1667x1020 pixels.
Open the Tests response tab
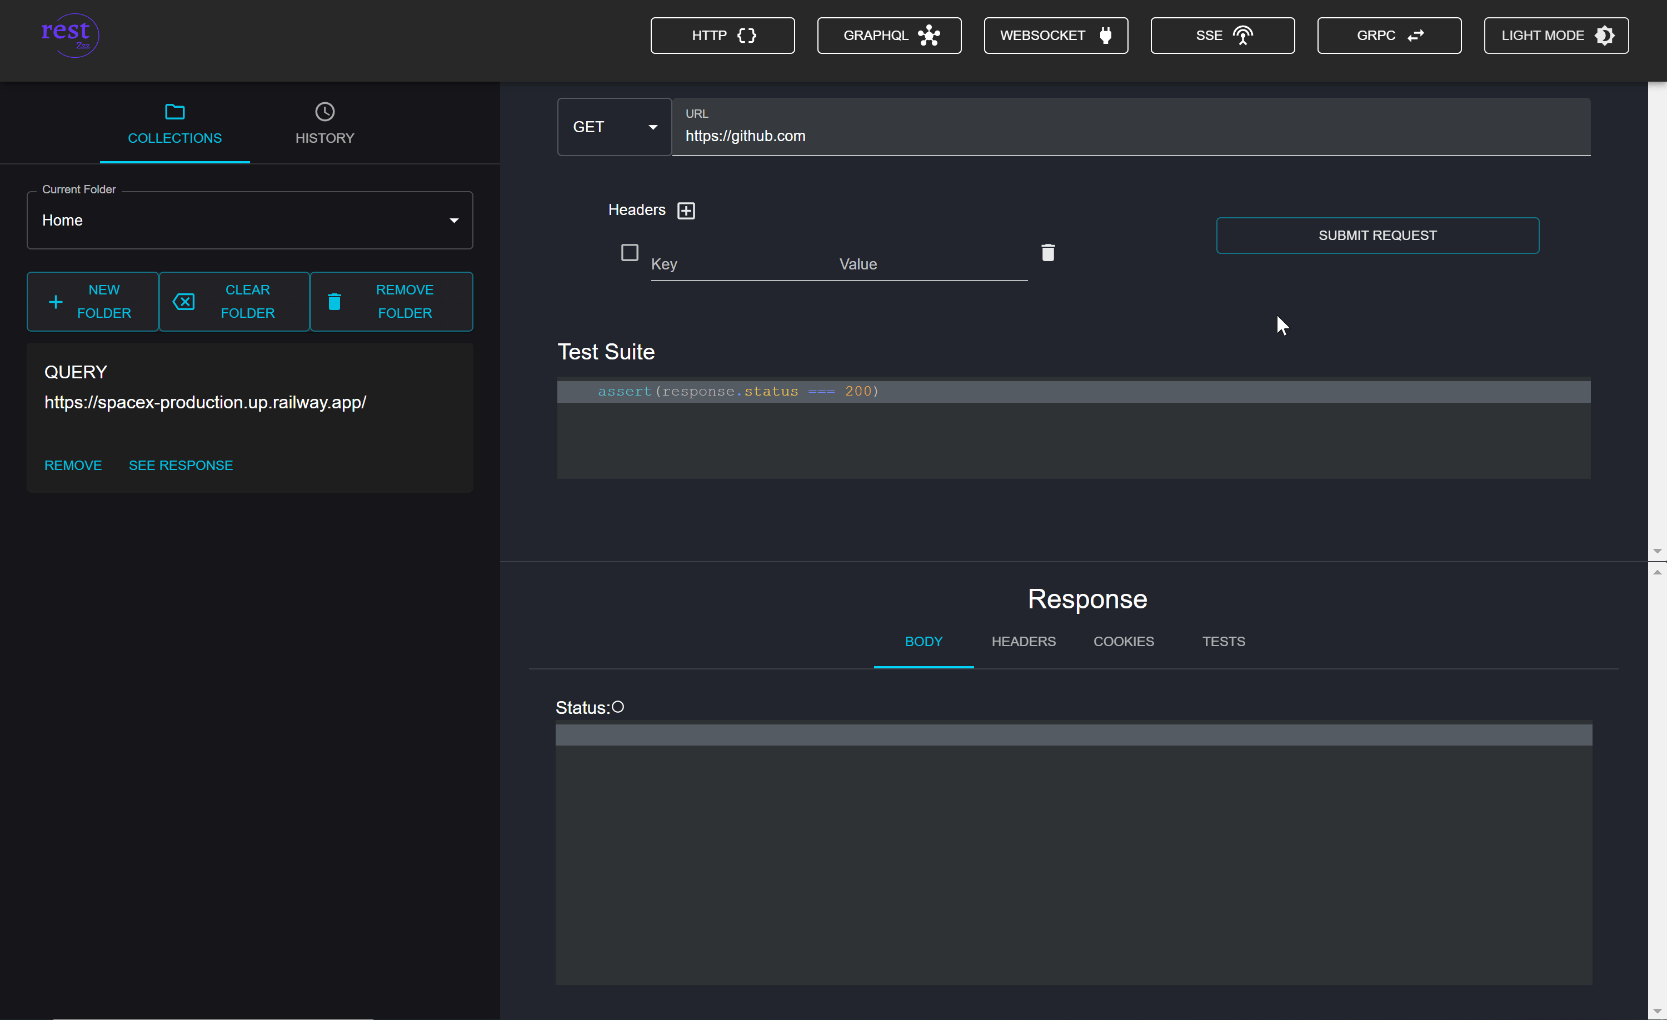click(x=1223, y=641)
